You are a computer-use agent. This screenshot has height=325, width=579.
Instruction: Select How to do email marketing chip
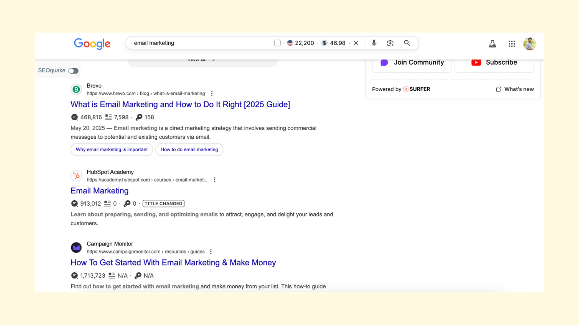189,149
